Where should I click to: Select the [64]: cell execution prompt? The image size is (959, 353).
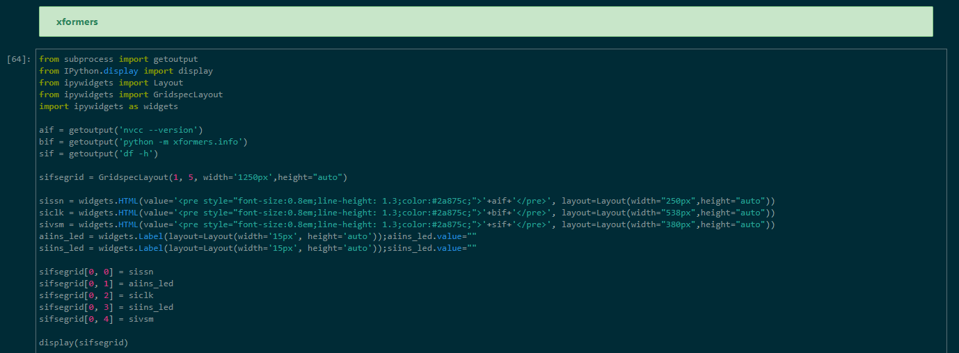(x=18, y=59)
